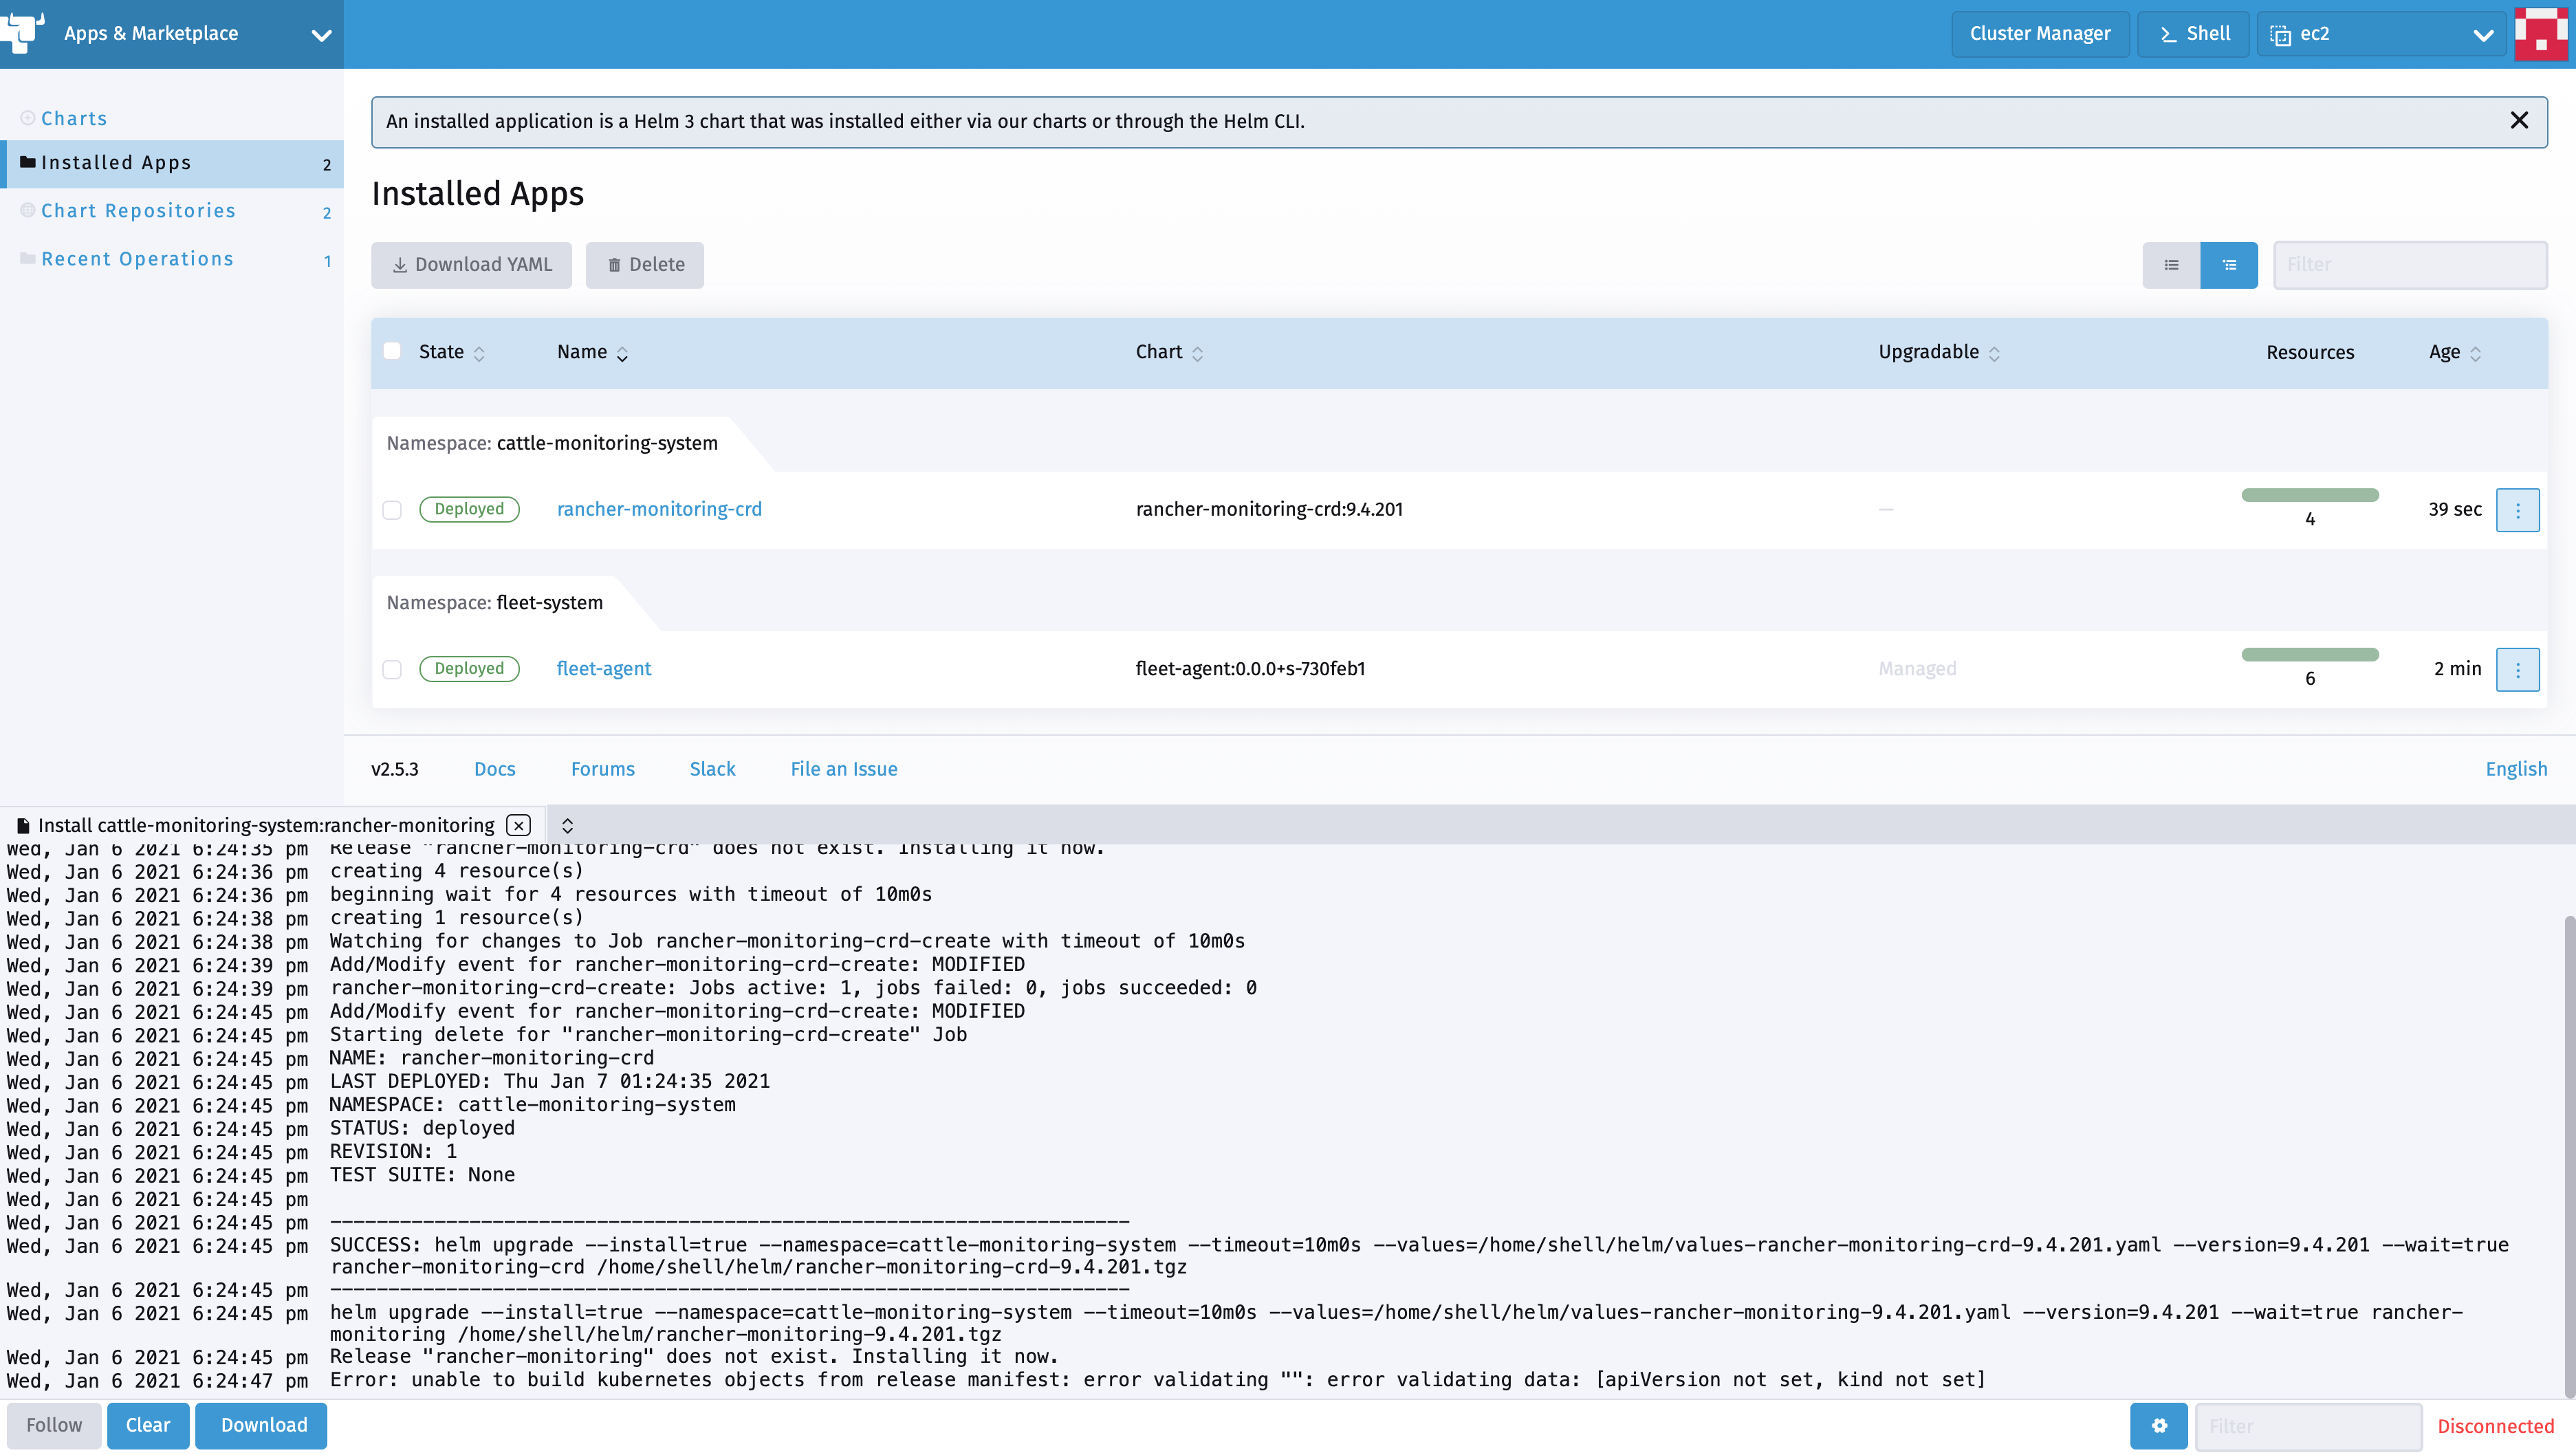2576x1455 pixels.
Task: Open the Slack footer link
Action: [x=712, y=769]
